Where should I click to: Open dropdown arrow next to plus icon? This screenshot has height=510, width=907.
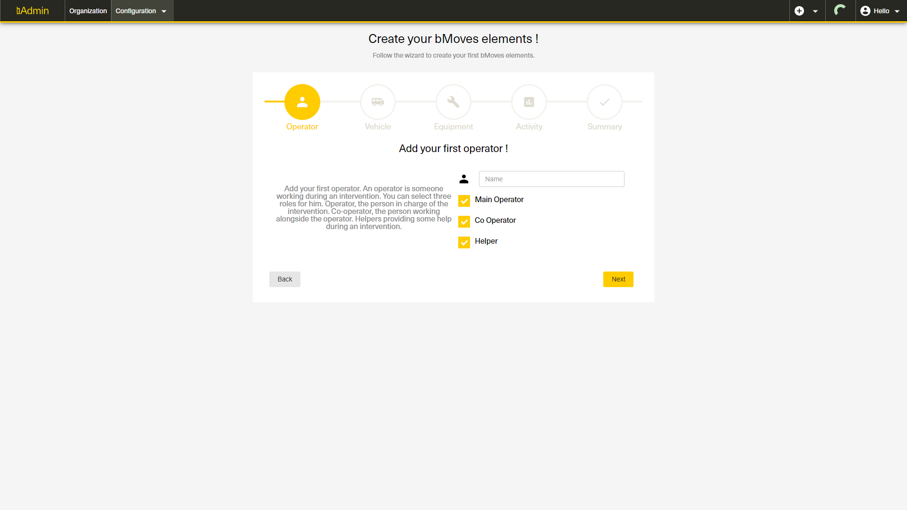[x=815, y=11]
